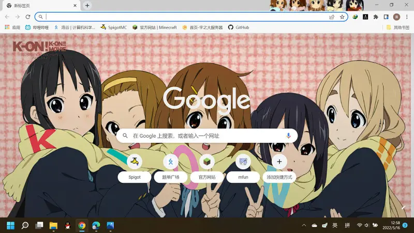
Task: Open the 应用 apps bookmark
Action: (12, 27)
